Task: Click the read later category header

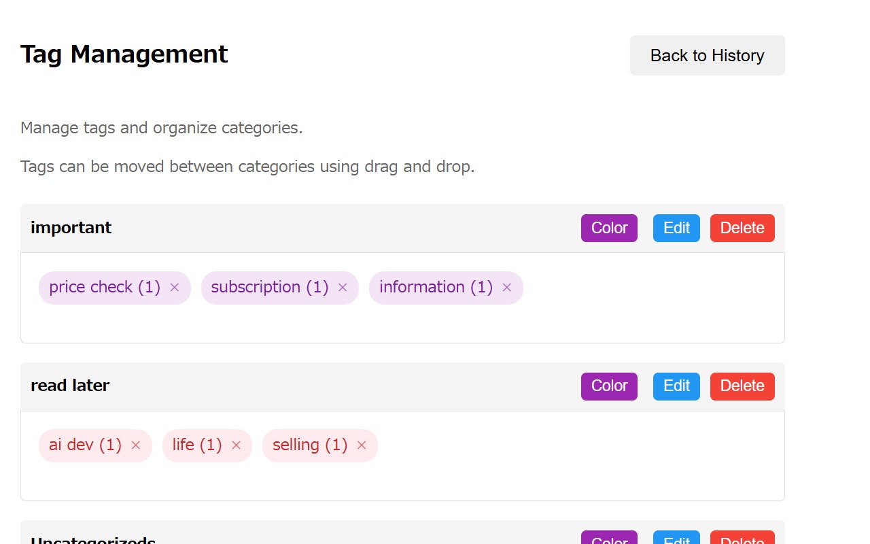Action: coord(402,386)
